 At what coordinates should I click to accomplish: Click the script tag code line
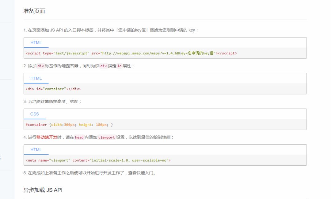pos(131,53)
